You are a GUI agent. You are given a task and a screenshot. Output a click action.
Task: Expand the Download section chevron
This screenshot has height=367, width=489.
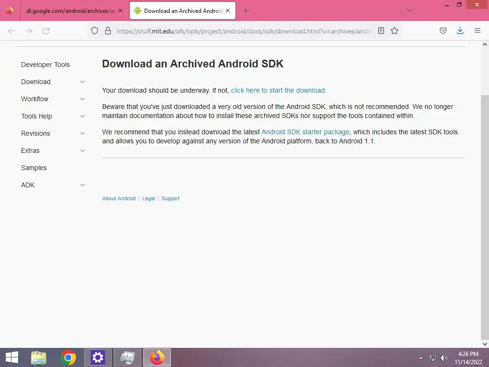(83, 82)
